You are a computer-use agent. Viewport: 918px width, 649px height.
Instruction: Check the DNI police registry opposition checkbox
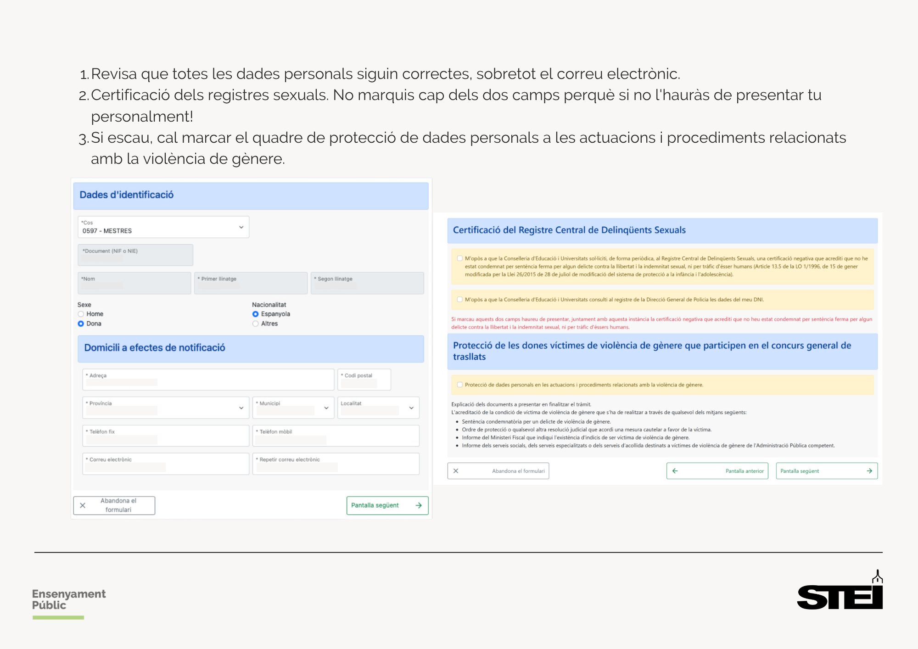point(459,299)
